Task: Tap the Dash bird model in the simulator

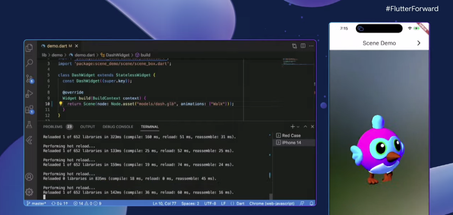Action: [378, 150]
